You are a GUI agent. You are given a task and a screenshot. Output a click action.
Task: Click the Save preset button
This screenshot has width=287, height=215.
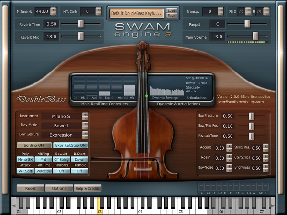(171, 16)
